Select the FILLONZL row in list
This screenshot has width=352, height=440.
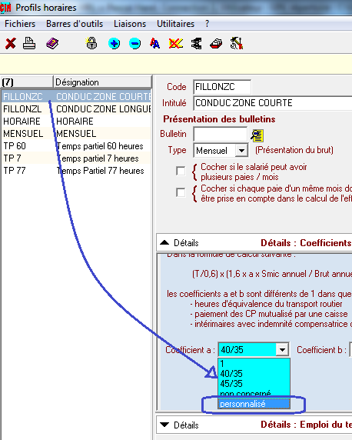click(76, 109)
